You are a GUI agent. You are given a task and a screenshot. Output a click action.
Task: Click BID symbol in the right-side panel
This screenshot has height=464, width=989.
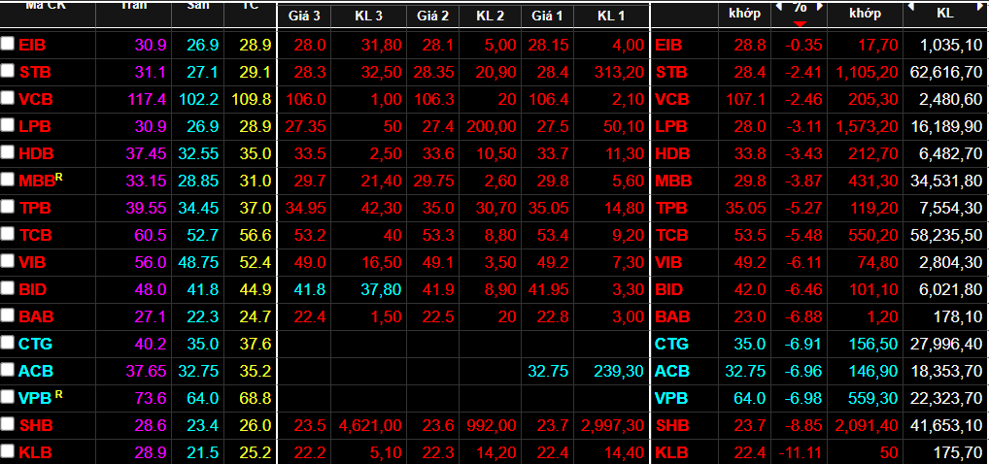pyautogui.click(x=669, y=289)
